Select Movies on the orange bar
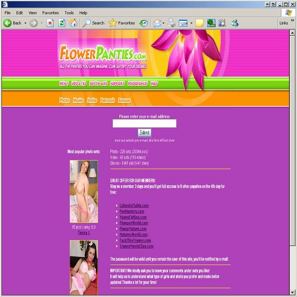 (x=78, y=100)
